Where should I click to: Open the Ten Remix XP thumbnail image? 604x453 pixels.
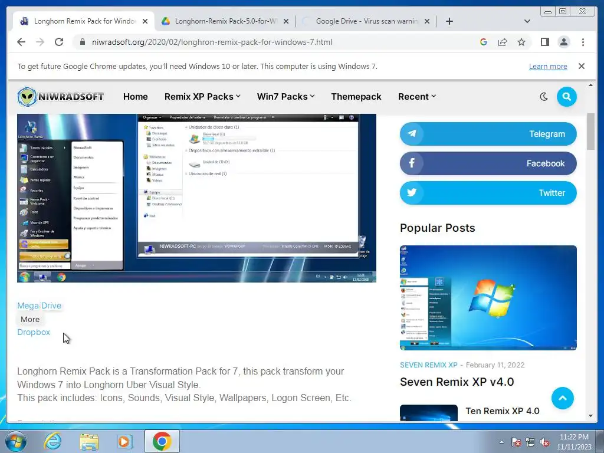[428, 412]
